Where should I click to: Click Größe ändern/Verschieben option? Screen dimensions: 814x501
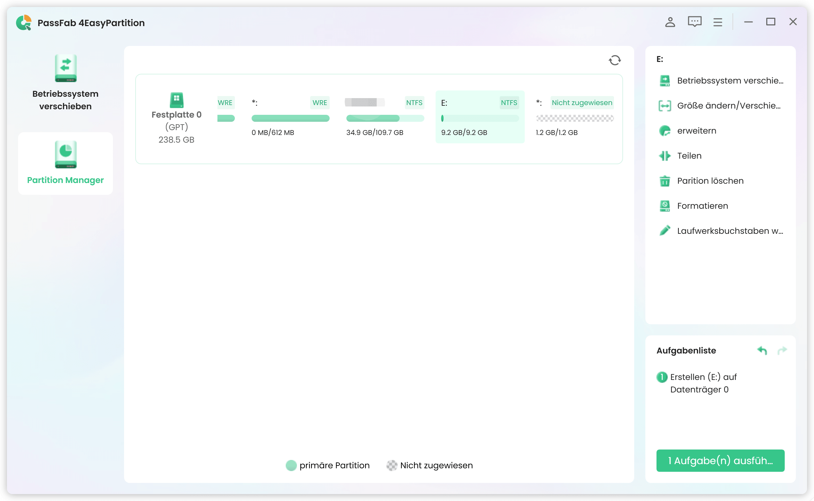coord(728,106)
